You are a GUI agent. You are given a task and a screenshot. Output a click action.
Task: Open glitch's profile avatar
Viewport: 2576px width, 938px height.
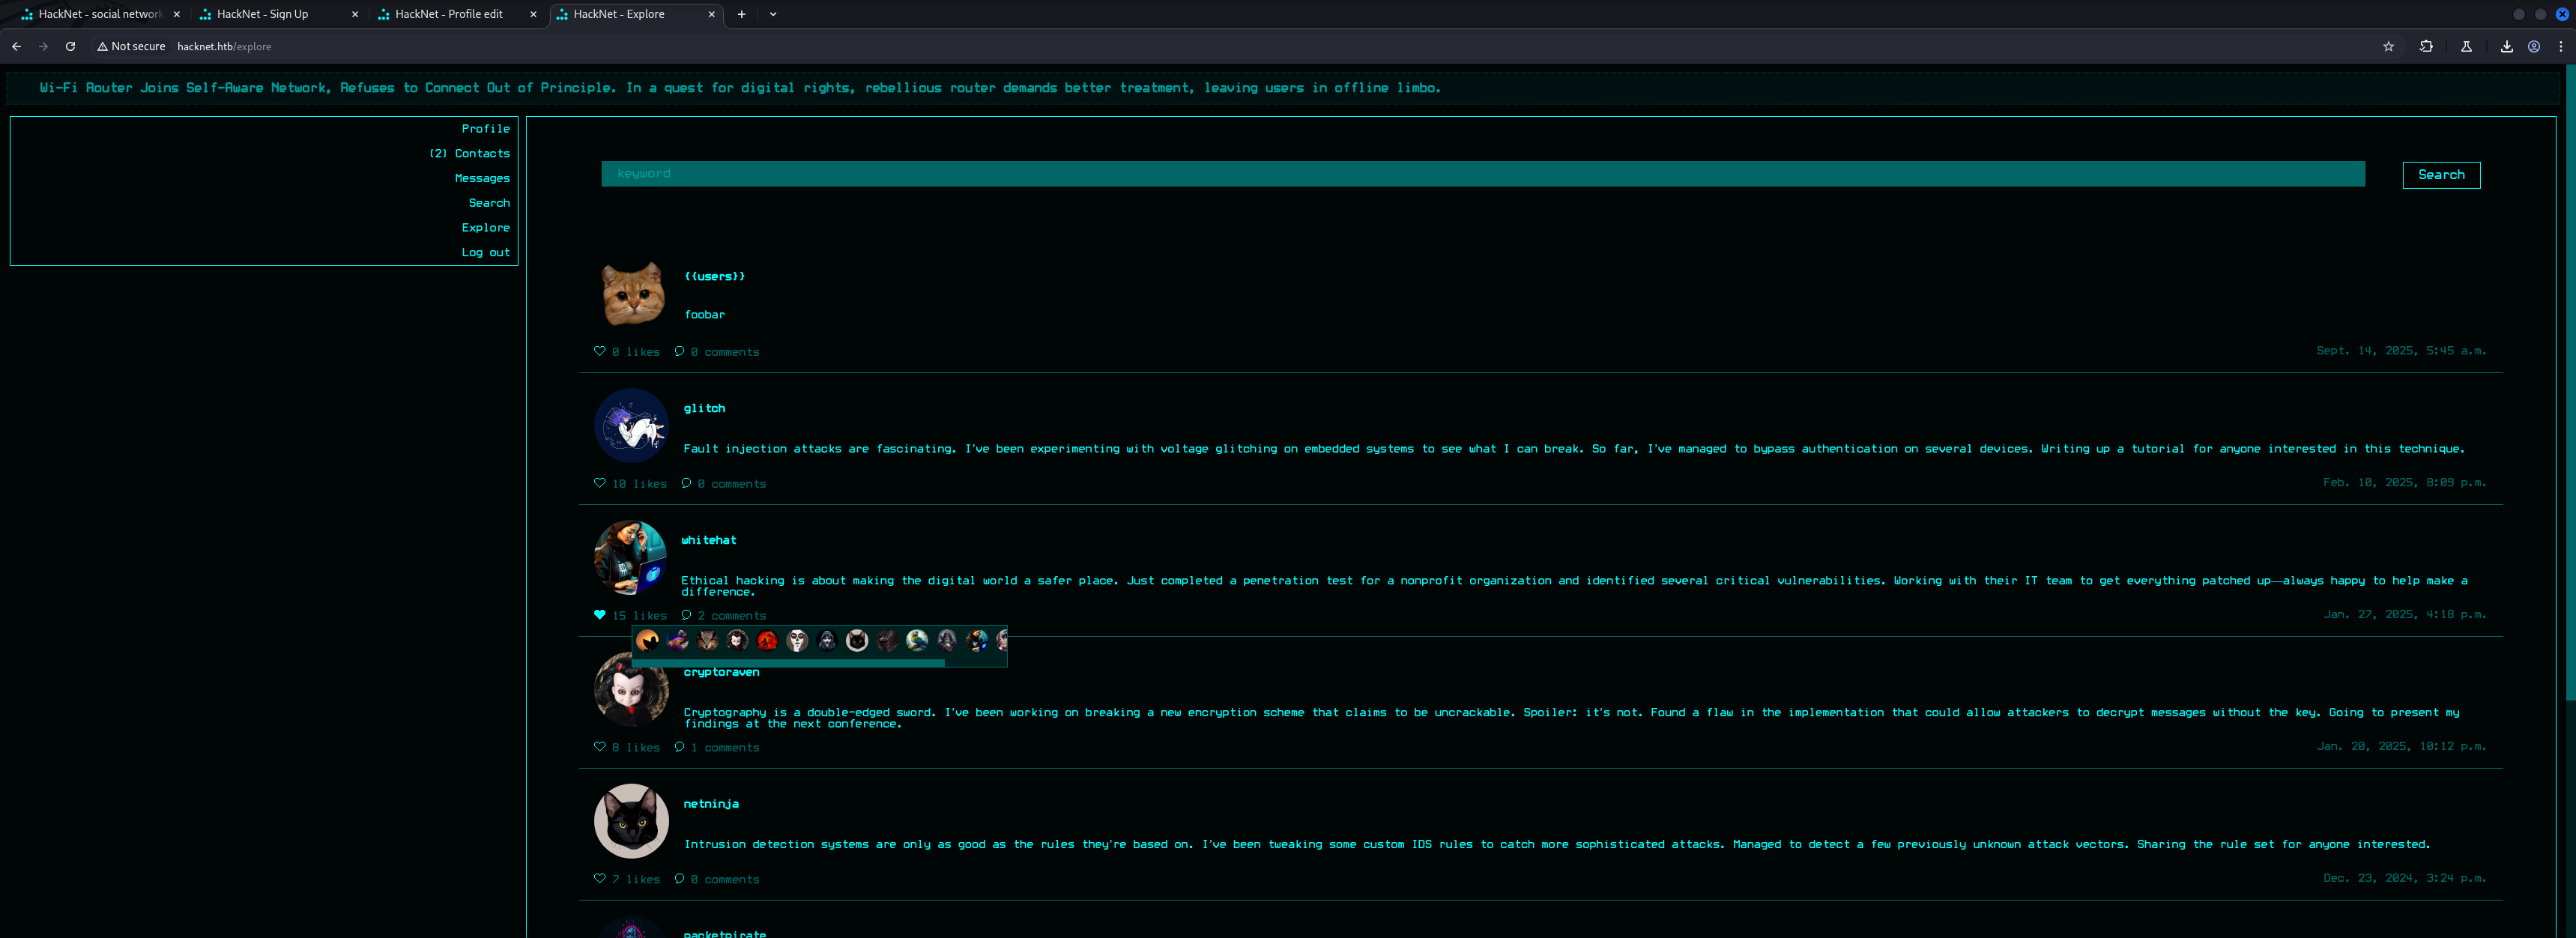tap(631, 427)
